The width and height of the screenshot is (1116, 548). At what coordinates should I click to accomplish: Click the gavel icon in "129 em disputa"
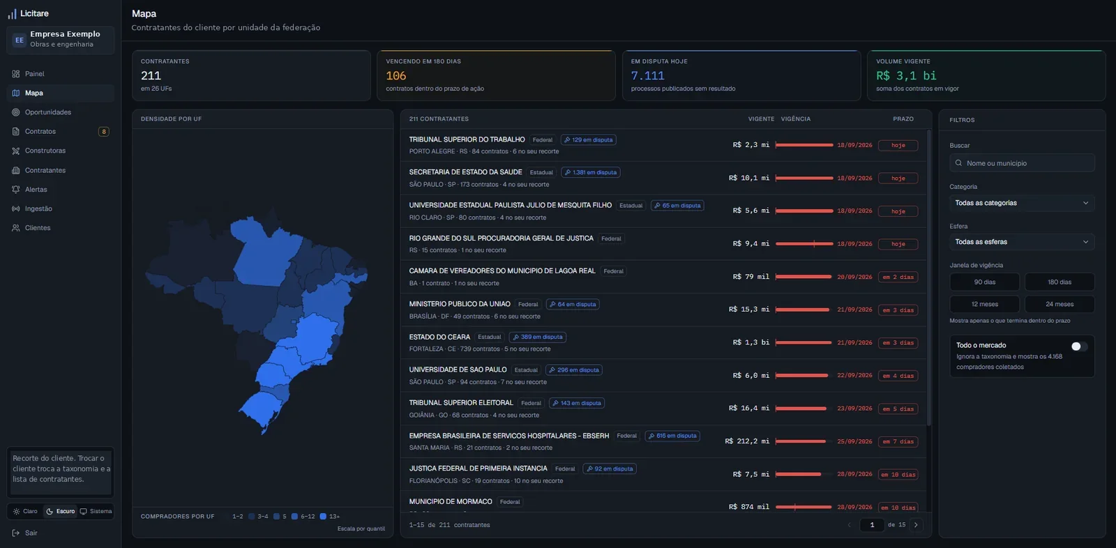click(567, 139)
